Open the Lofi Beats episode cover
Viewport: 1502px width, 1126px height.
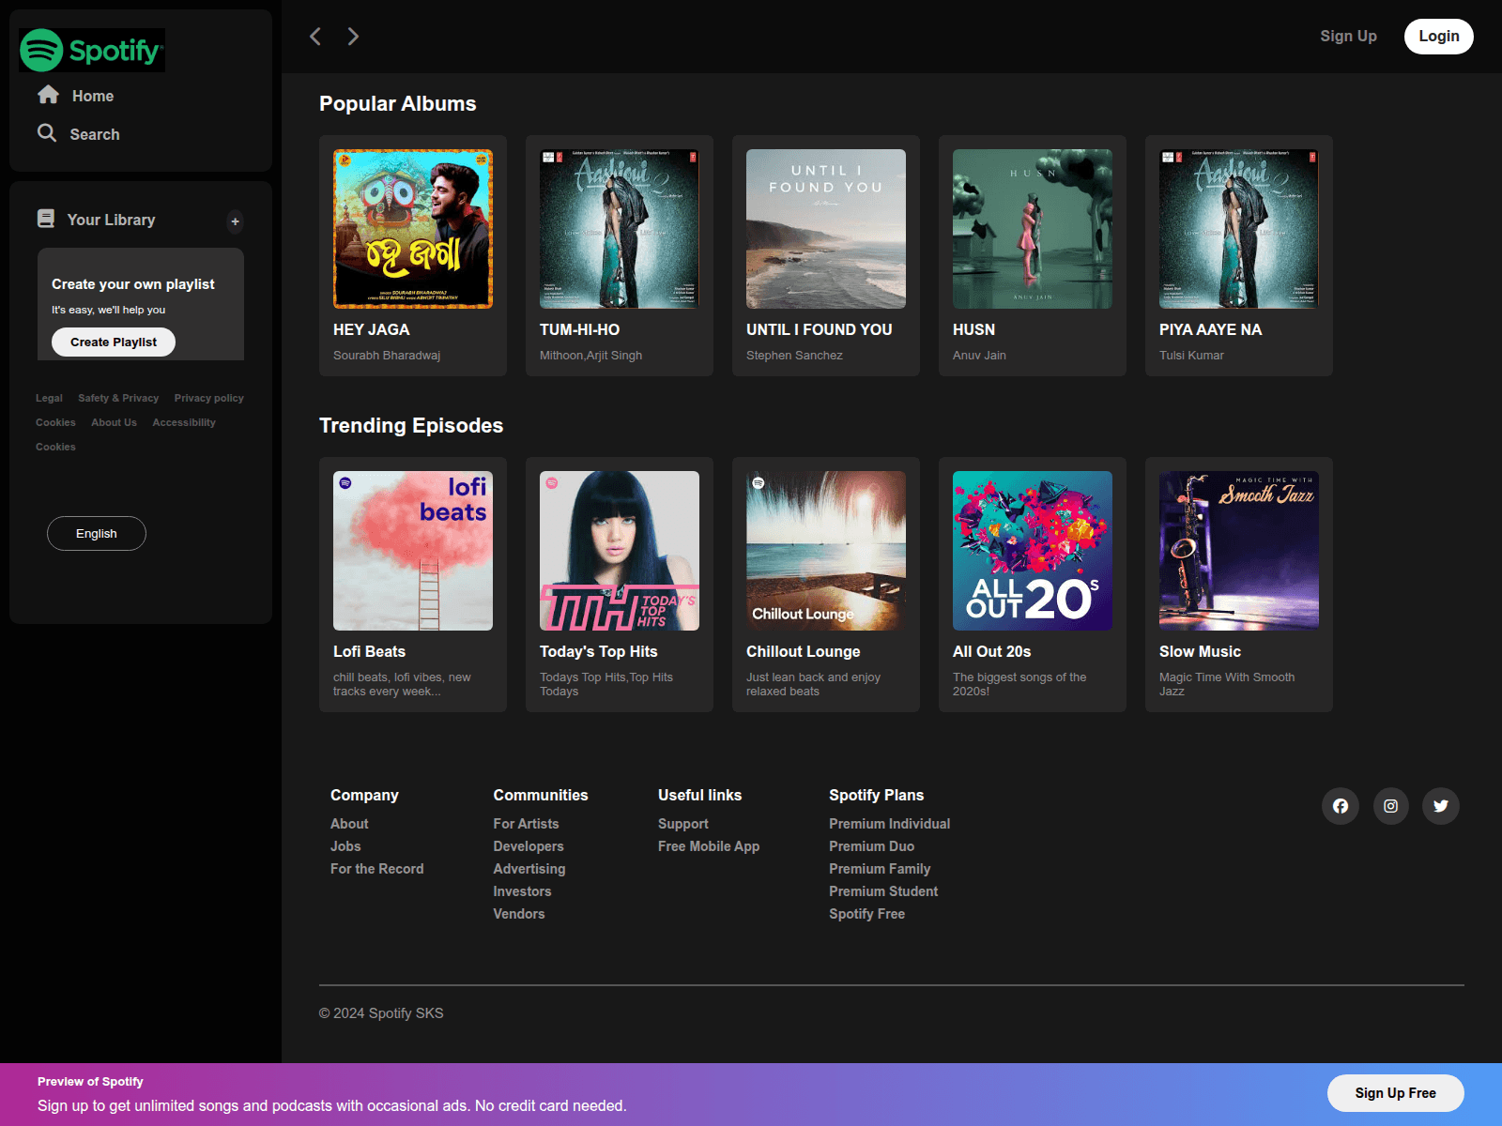point(413,551)
